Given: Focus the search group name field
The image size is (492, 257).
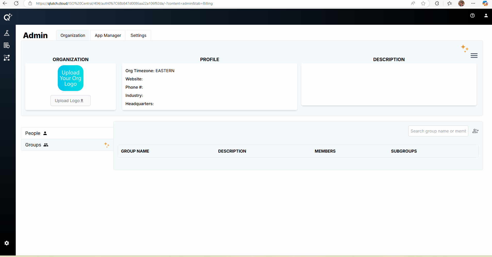Looking at the screenshot, I should click(438, 131).
